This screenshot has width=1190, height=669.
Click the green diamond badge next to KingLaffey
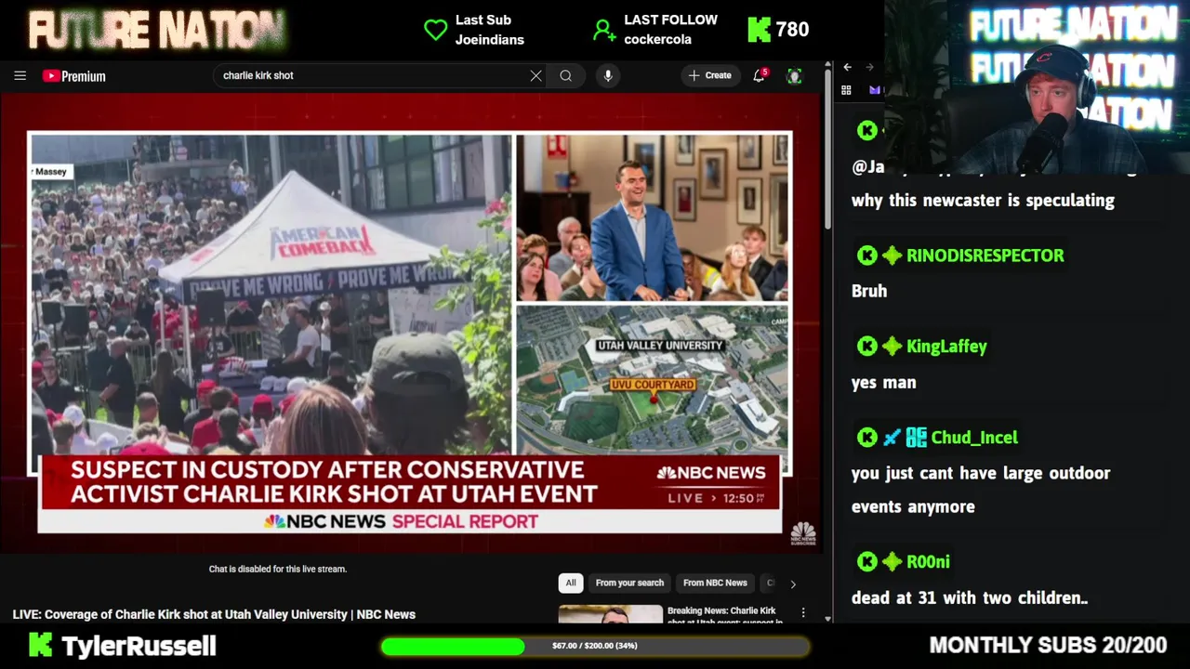892,347
